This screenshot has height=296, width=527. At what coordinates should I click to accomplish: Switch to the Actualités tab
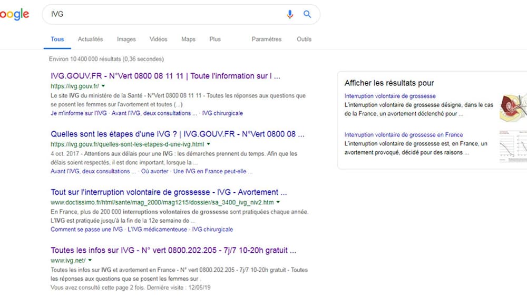point(91,39)
